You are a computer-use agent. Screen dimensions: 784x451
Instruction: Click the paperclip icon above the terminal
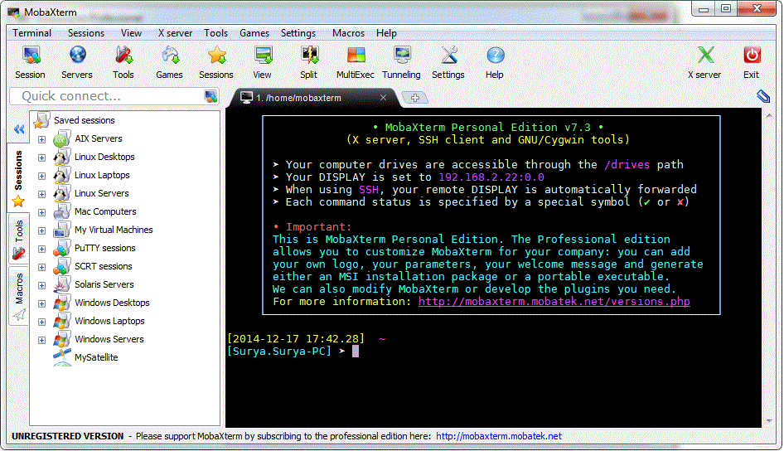click(x=763, y=96)
